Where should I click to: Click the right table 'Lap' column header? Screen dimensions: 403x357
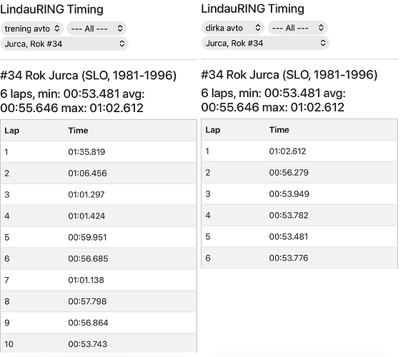coord(212,130)
